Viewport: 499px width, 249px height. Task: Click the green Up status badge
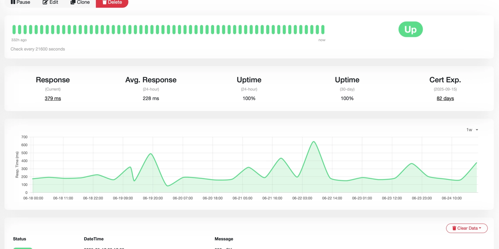(411, 30)
